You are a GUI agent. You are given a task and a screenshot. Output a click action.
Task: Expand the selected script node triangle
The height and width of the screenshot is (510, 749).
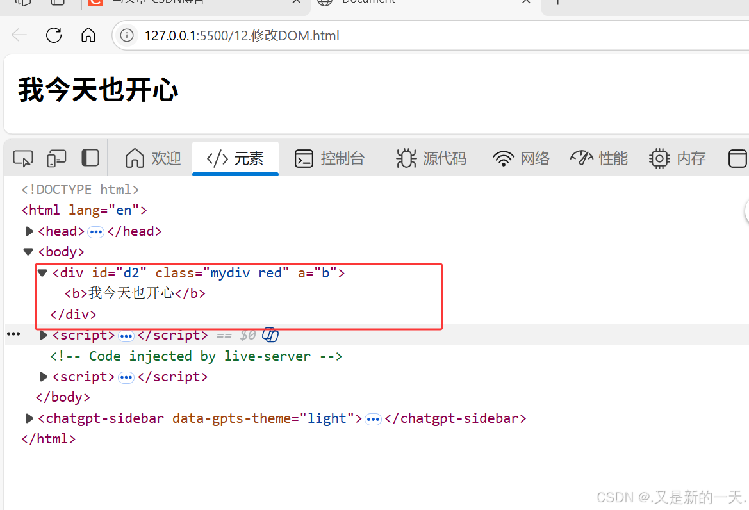[43, 335]
